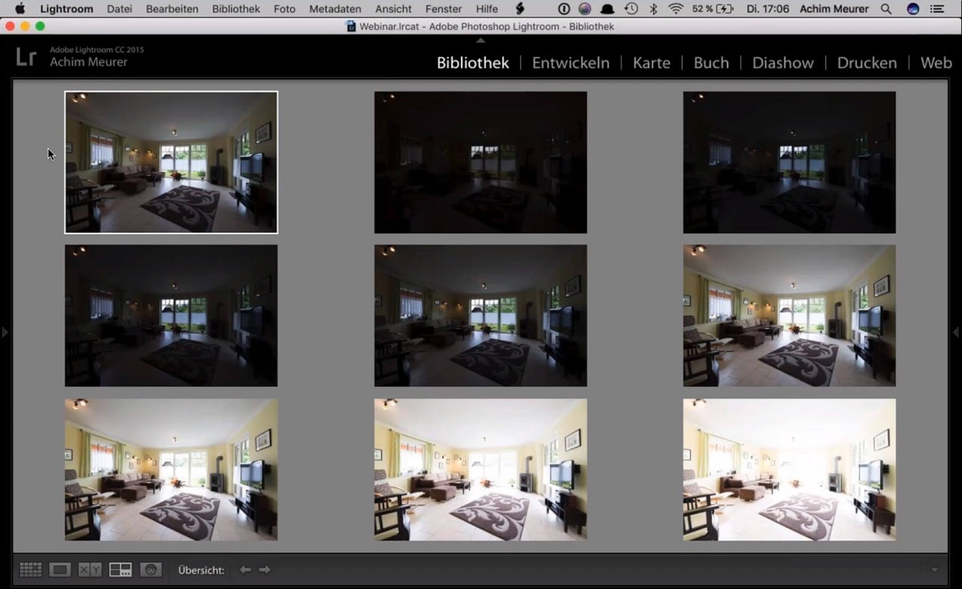Select the brightest thumbnail in the bottom-right
The width and height of the screenshot is (962, 589).
point(789,470)
